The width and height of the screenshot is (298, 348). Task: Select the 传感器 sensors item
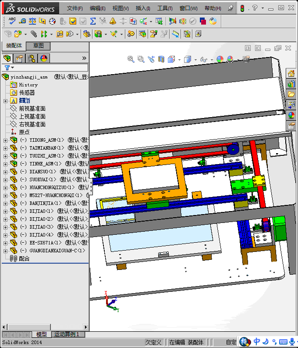coord(27,93)
